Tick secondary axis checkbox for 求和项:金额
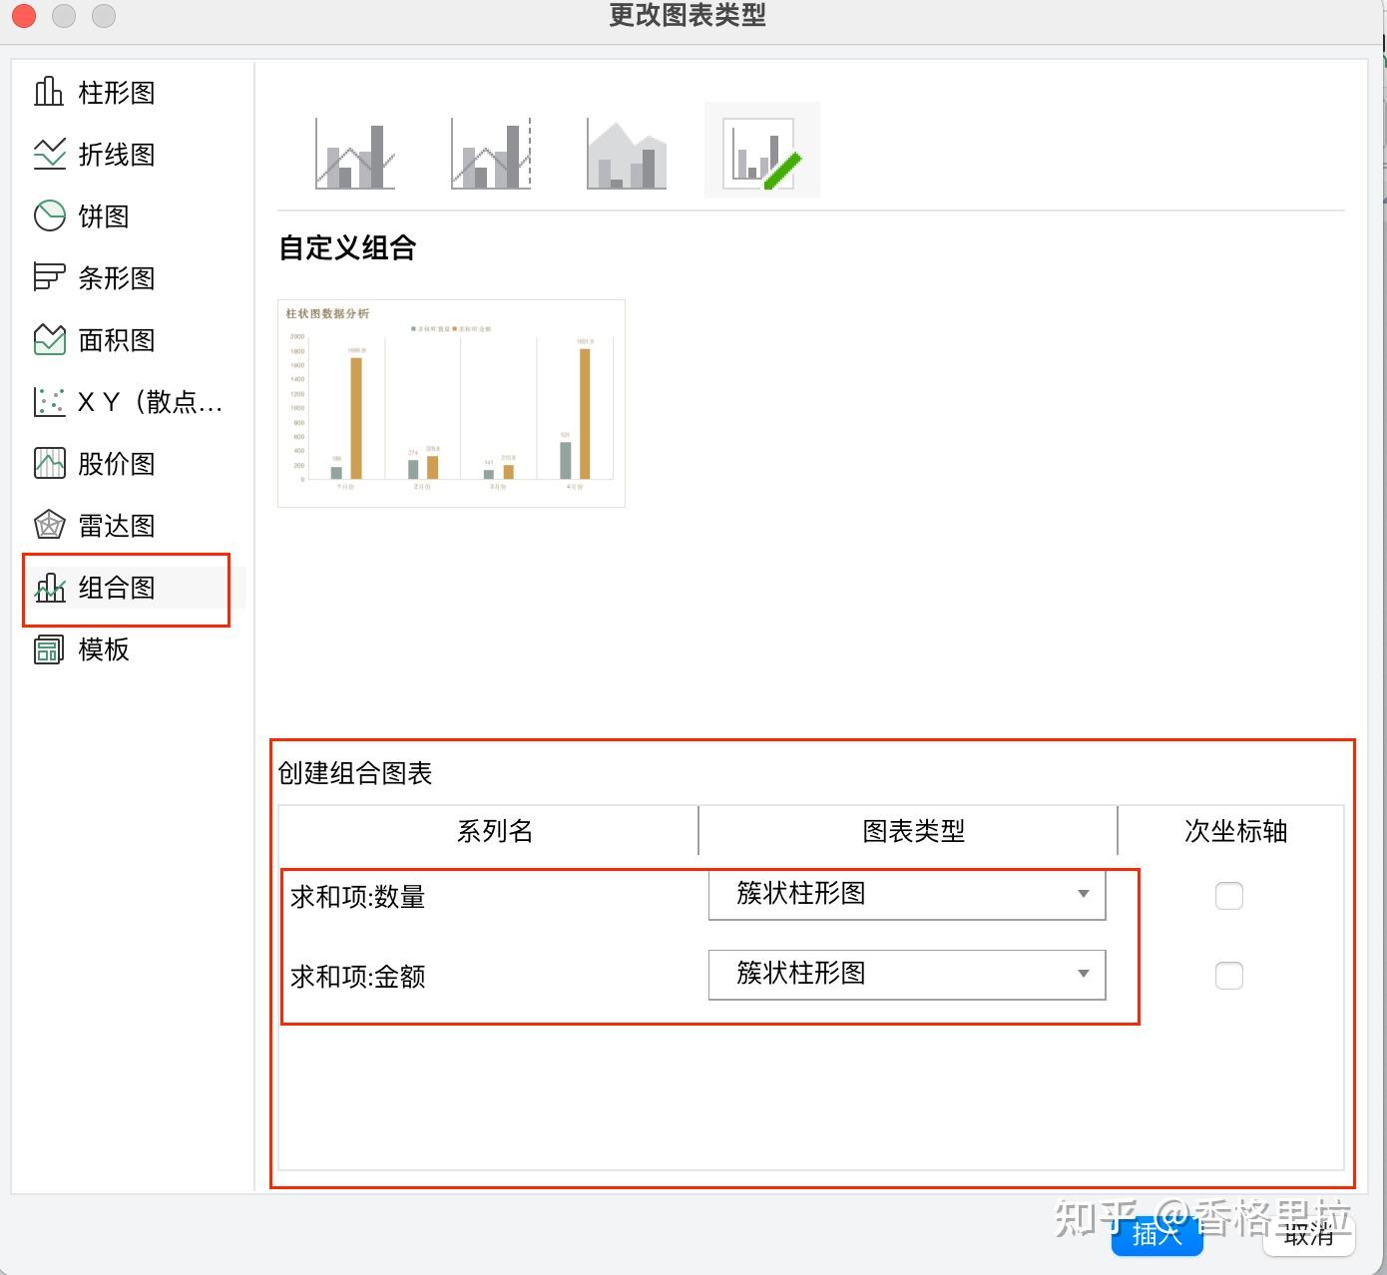The width and height of the screenshot is (1387, 1275). (1229, 976)
